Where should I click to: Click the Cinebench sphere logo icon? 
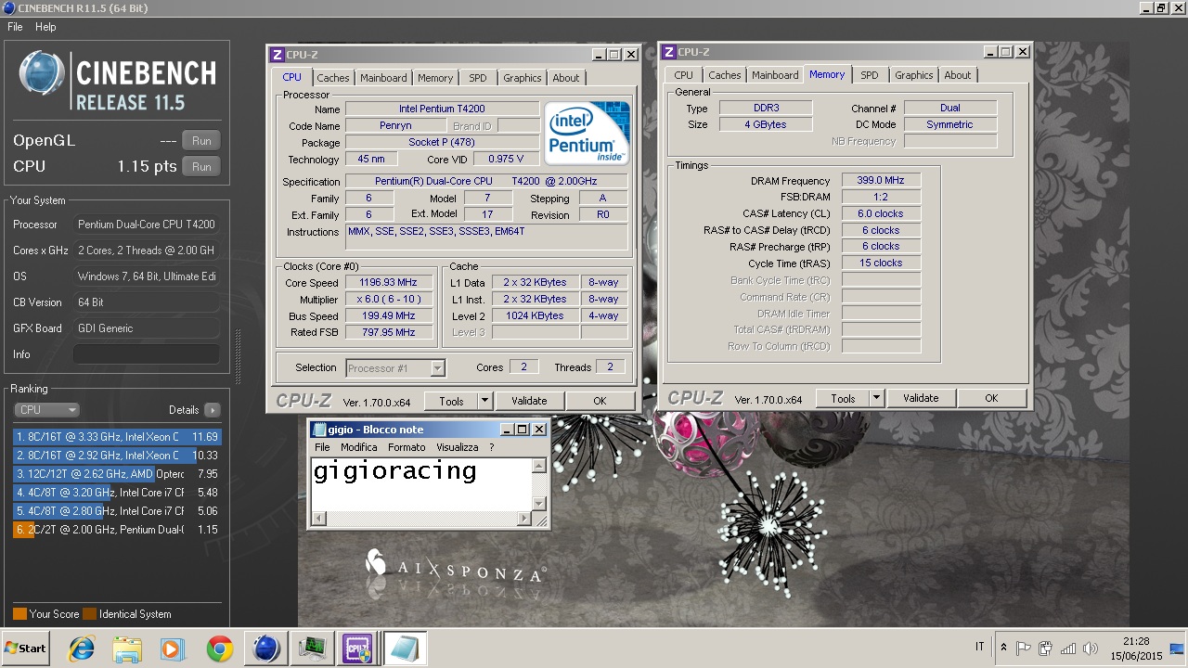(x=42, y=74)
